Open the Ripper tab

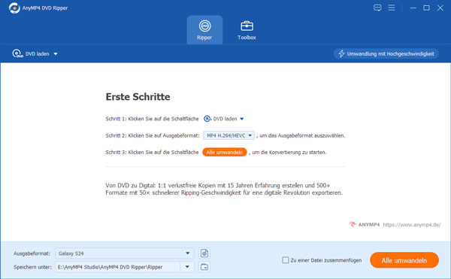[x=204, y=30]
